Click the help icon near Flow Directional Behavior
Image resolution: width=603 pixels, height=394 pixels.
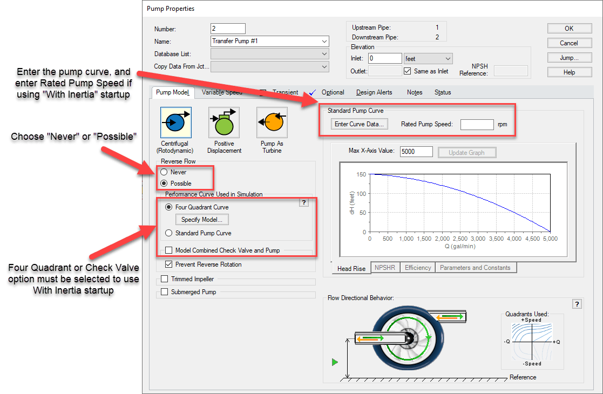click(x=577, y=303)
